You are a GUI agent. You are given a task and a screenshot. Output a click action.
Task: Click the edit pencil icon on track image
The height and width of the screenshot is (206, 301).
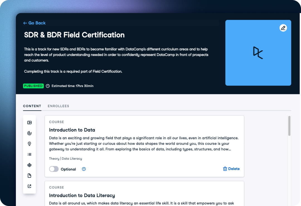point(283,28)
